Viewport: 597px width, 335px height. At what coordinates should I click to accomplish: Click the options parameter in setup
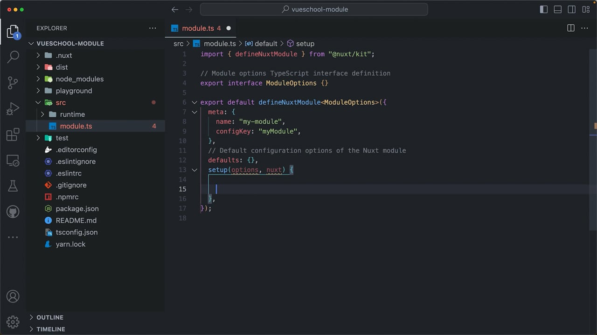245,170
